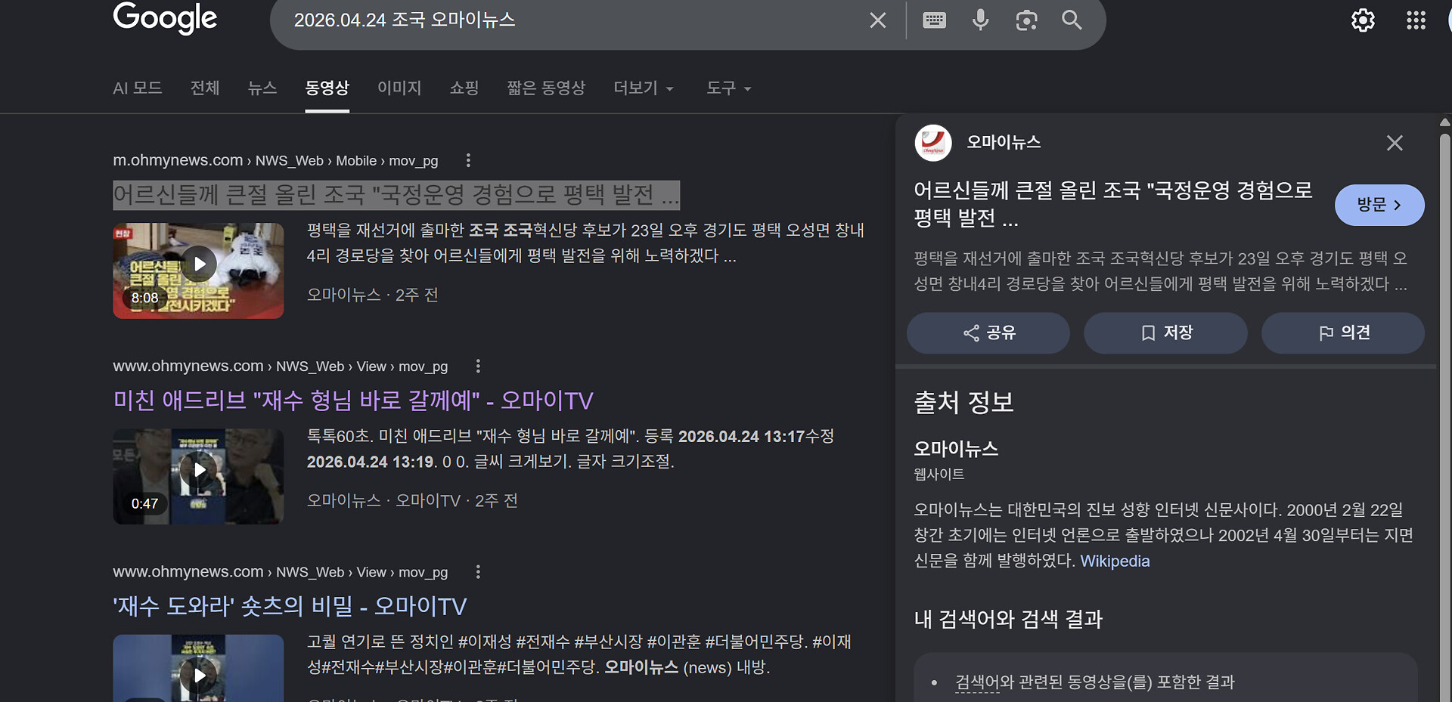Click the 공유 share button
The width and height of the screenshot is (1452, 702).
(x=988, y=333)
